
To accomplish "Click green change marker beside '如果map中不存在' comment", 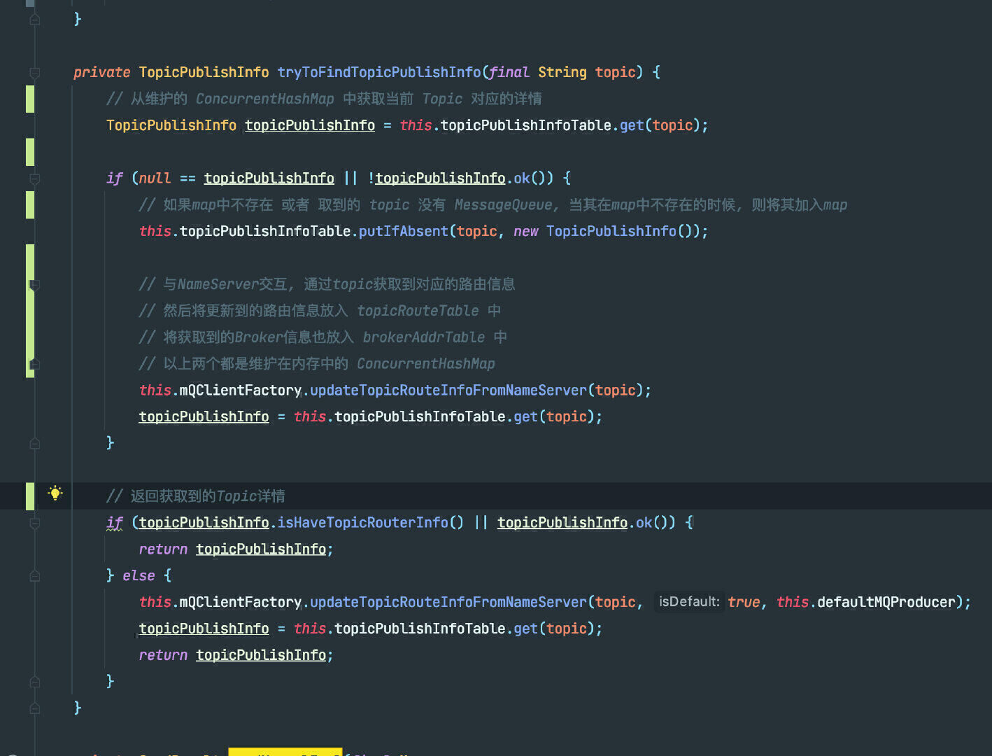I will [x=30, y=205].
